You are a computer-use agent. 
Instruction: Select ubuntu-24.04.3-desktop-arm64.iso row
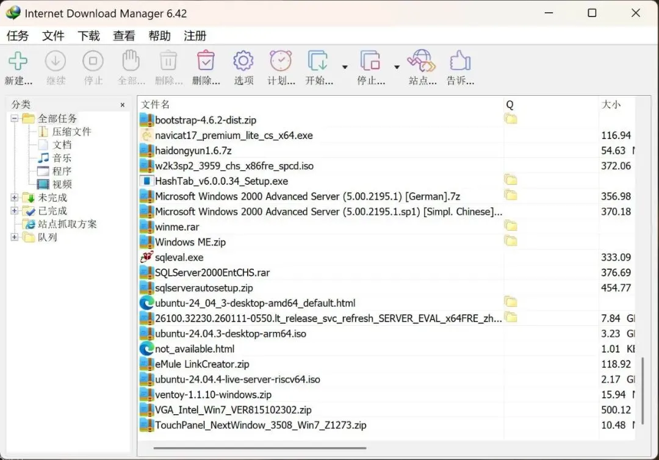(x=387, y=334)
